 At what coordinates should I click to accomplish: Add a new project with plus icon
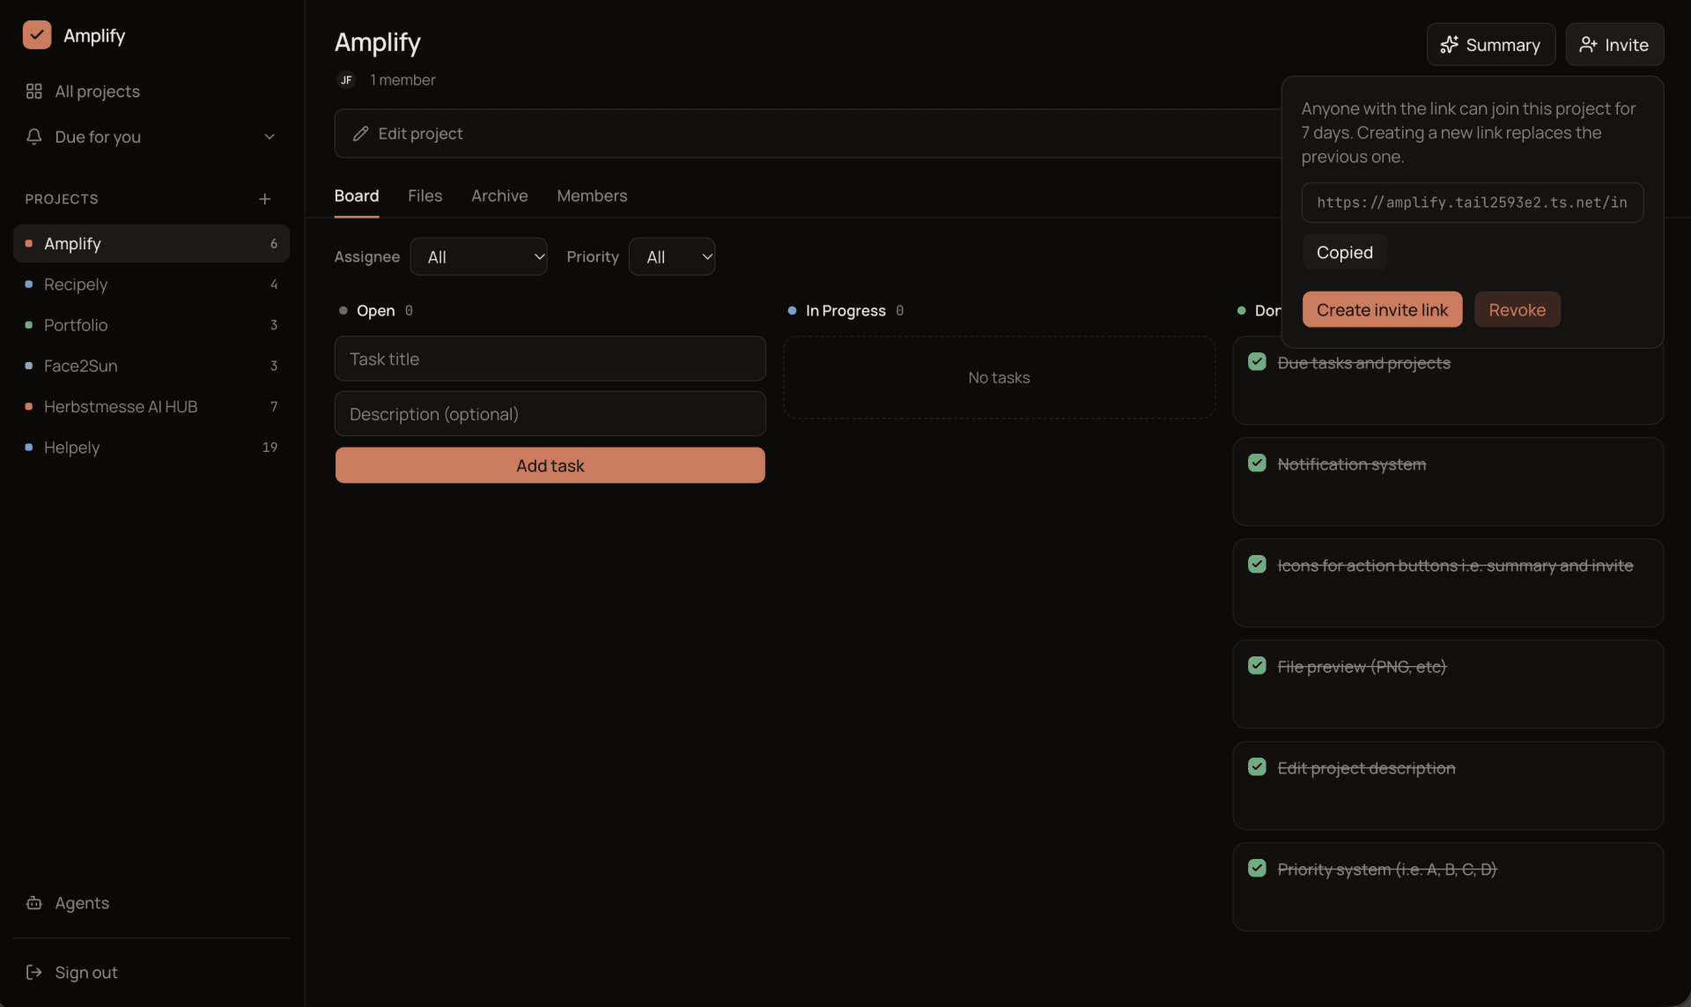click(264, 199)
